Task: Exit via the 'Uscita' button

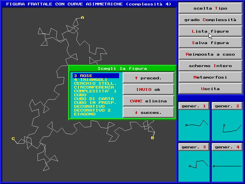Action: pos(210,89)
